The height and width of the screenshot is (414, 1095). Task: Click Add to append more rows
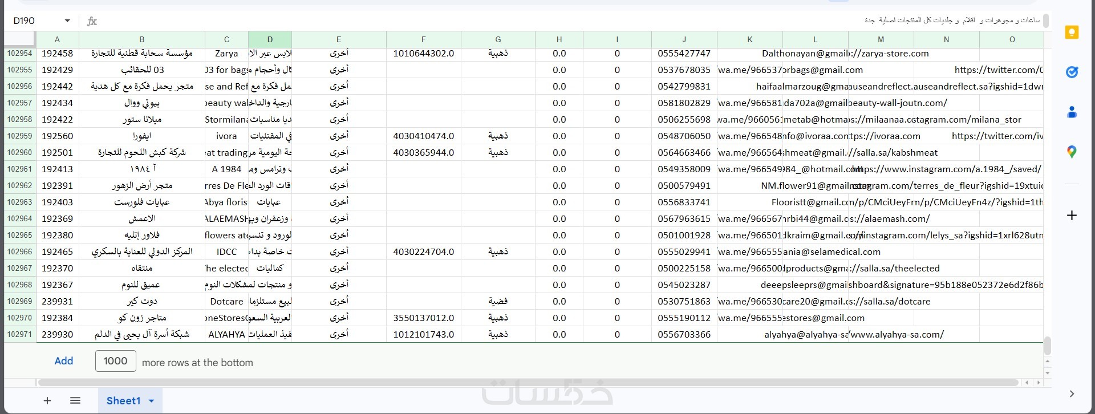pyautogui.click(x=64, y=361)
